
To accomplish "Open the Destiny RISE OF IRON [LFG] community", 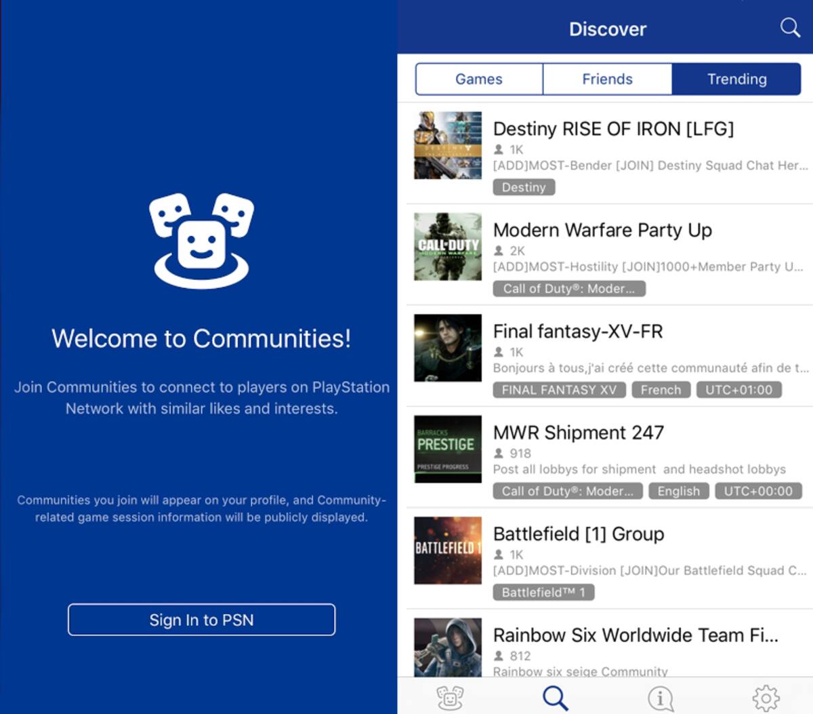I will click(610, 153).
